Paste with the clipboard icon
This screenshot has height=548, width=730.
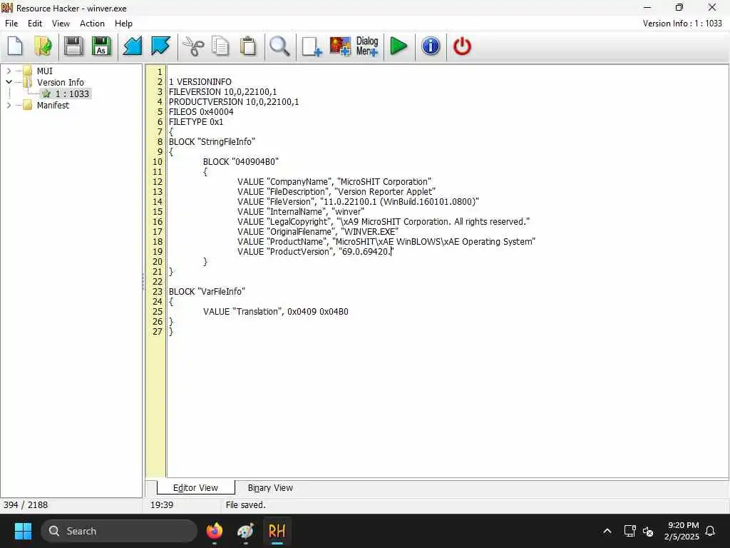pyautogui.click(x=248, y=46)
